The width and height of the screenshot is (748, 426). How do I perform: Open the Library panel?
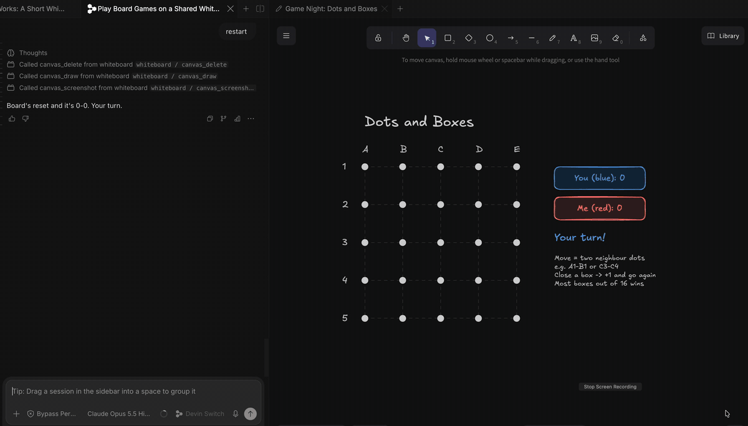[x=723, y=36]
